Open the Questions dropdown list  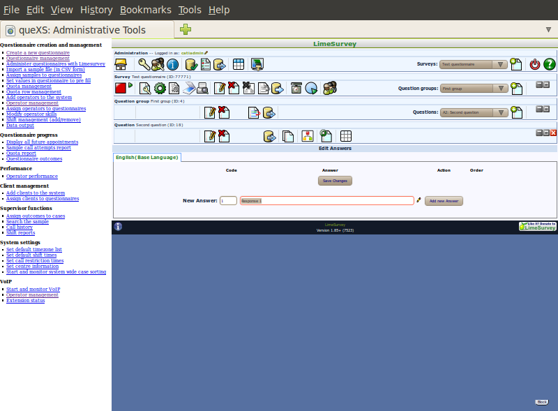click(474, 112)
